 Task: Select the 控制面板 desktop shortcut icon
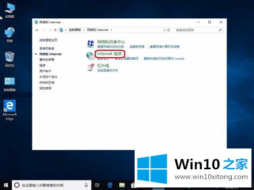(x=10, y=84)
